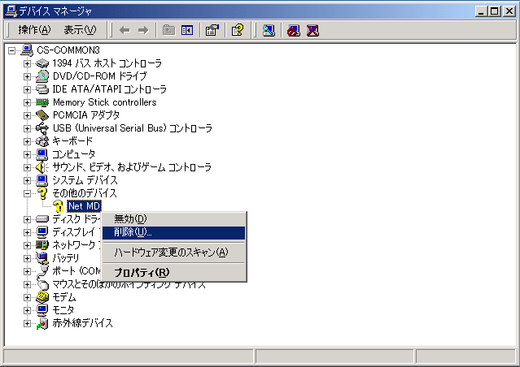This screenshot has height=367, width=520.
Task: Select プロパティ(R) from the context menu
Action: click(x=142, y=272)
